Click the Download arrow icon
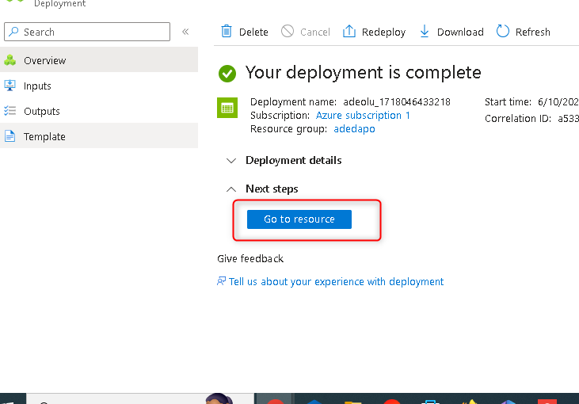The image size is (579, 404). point(424,32)
